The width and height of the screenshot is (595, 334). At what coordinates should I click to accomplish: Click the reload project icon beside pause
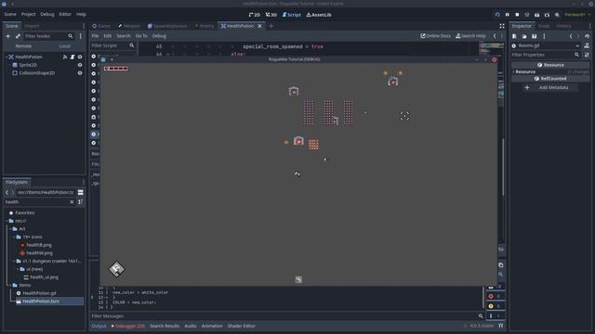497,15
